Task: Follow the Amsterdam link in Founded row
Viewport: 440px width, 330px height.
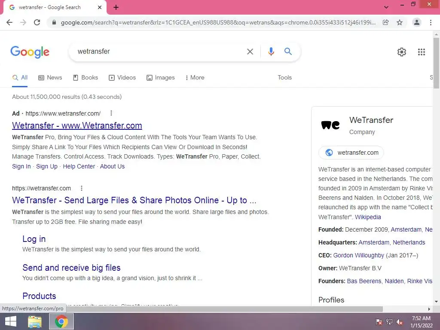Action: [x=406, y=229]
